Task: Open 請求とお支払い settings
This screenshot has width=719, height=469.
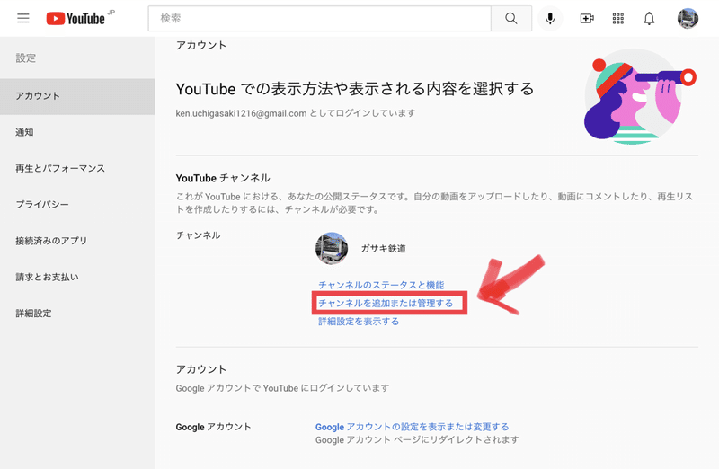Action: (77, 277)
